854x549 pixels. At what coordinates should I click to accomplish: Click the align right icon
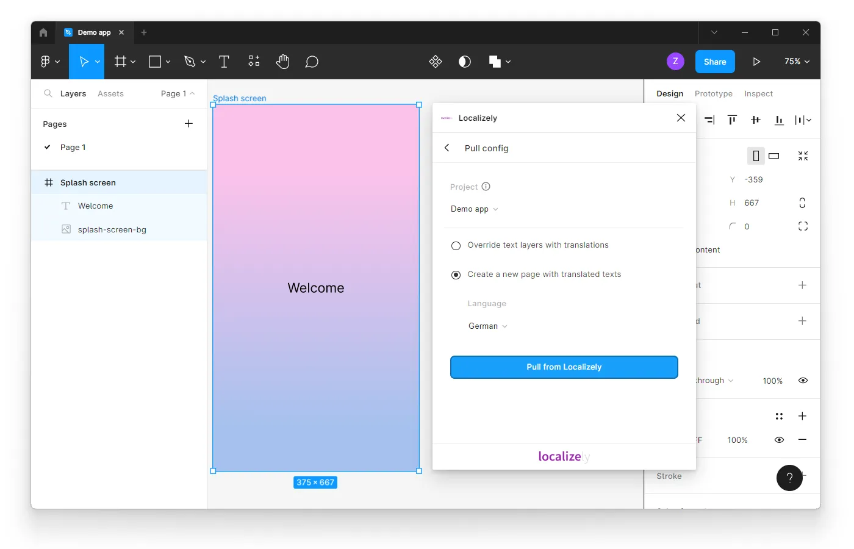tap(709, 120)
